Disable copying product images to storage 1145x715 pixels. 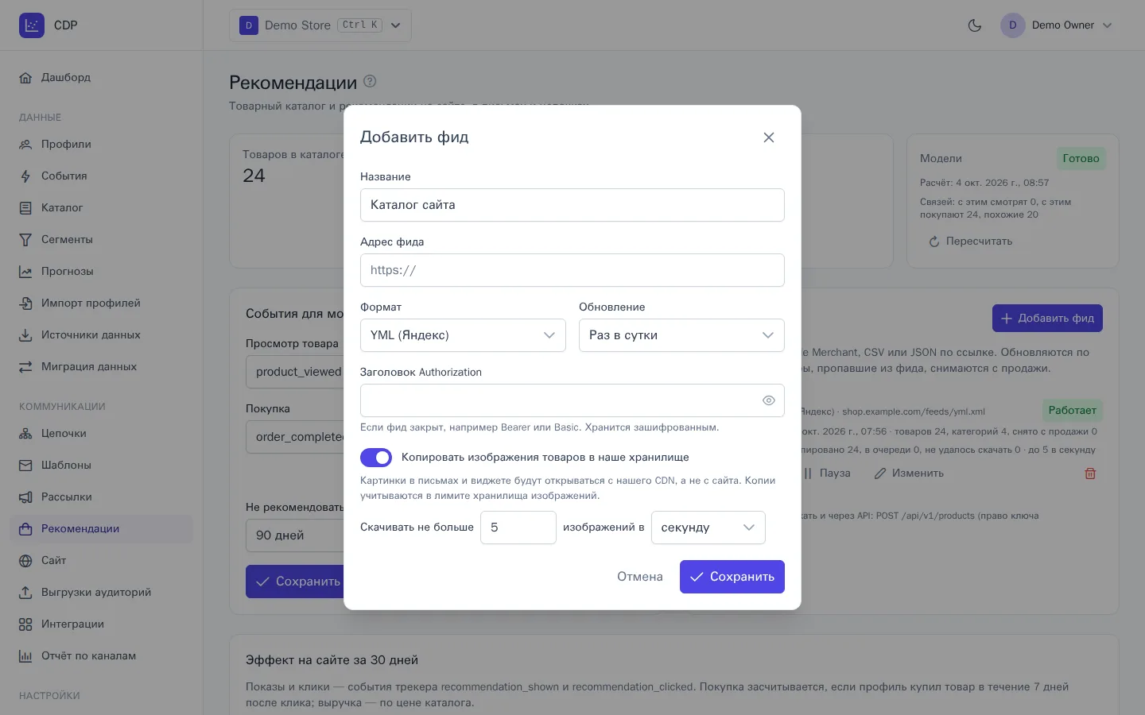[376, 458]
